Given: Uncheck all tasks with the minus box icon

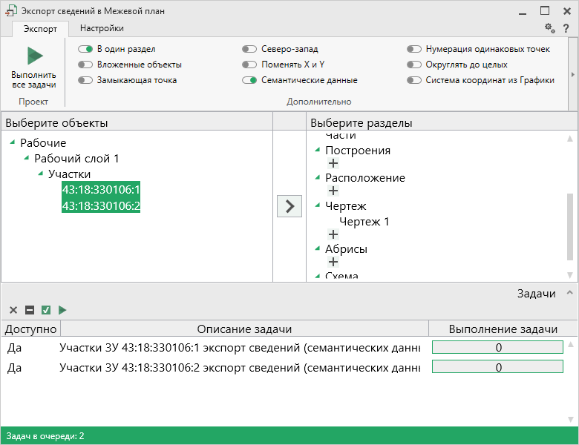Looking at the screenshot, I should click(30, 310).
